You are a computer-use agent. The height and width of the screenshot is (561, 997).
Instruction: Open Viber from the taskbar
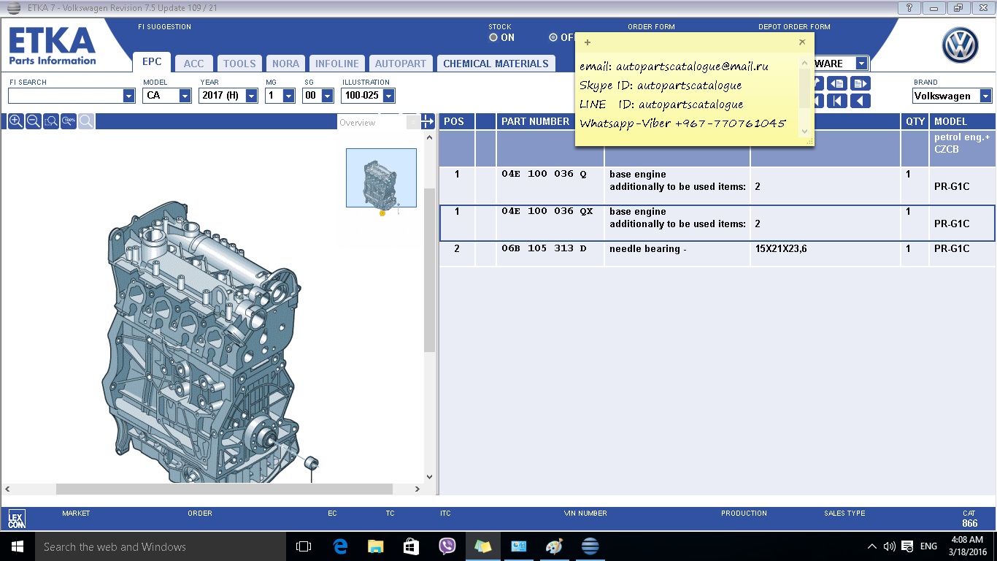tap(447, 546)
